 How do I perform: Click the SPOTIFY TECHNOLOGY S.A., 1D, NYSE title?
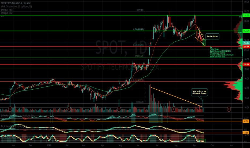16,3
